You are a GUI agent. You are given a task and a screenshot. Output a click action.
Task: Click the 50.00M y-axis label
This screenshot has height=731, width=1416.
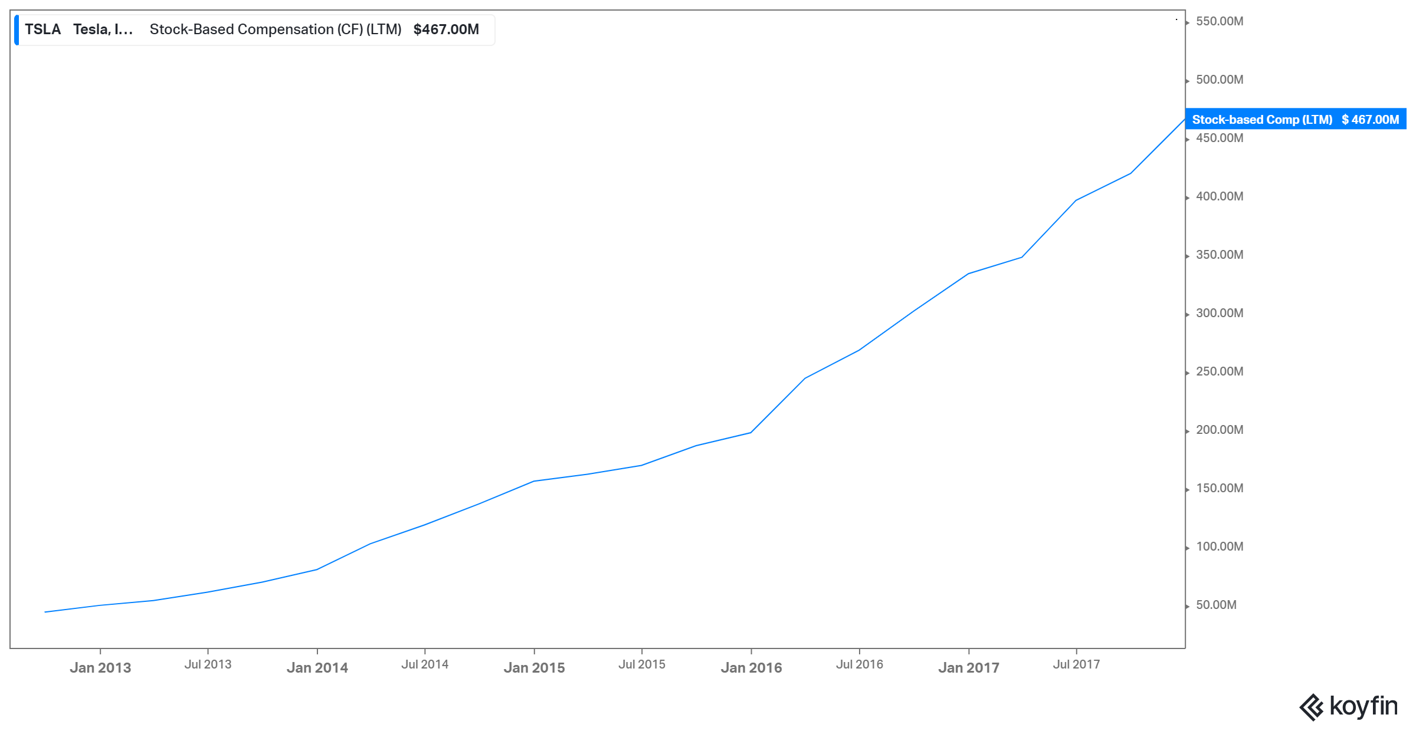coord(1215,605)
